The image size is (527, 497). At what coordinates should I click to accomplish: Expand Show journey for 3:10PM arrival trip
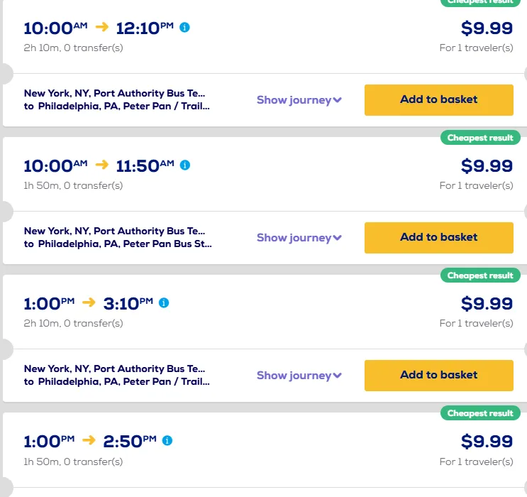(299, 376)
